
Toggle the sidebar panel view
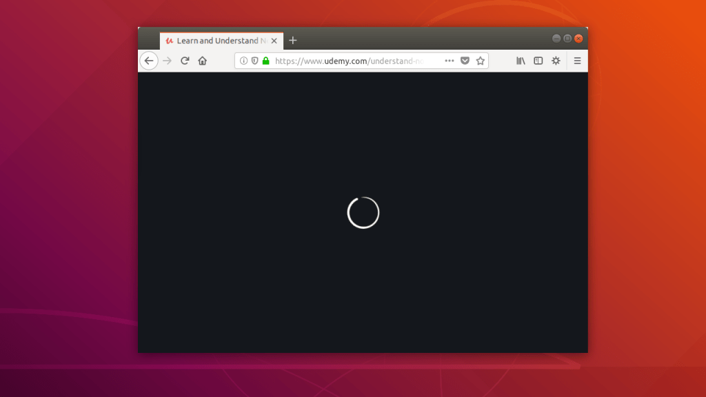pyautogui.click(x=538, y=61)
